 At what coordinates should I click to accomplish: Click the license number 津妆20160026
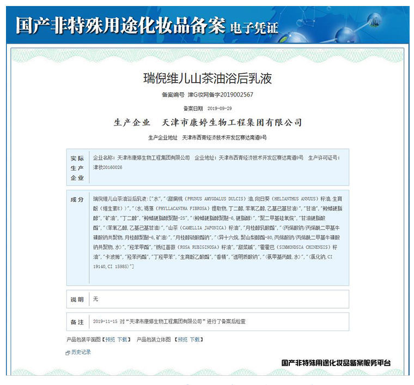pyautogui.click(x=107, y=167)
